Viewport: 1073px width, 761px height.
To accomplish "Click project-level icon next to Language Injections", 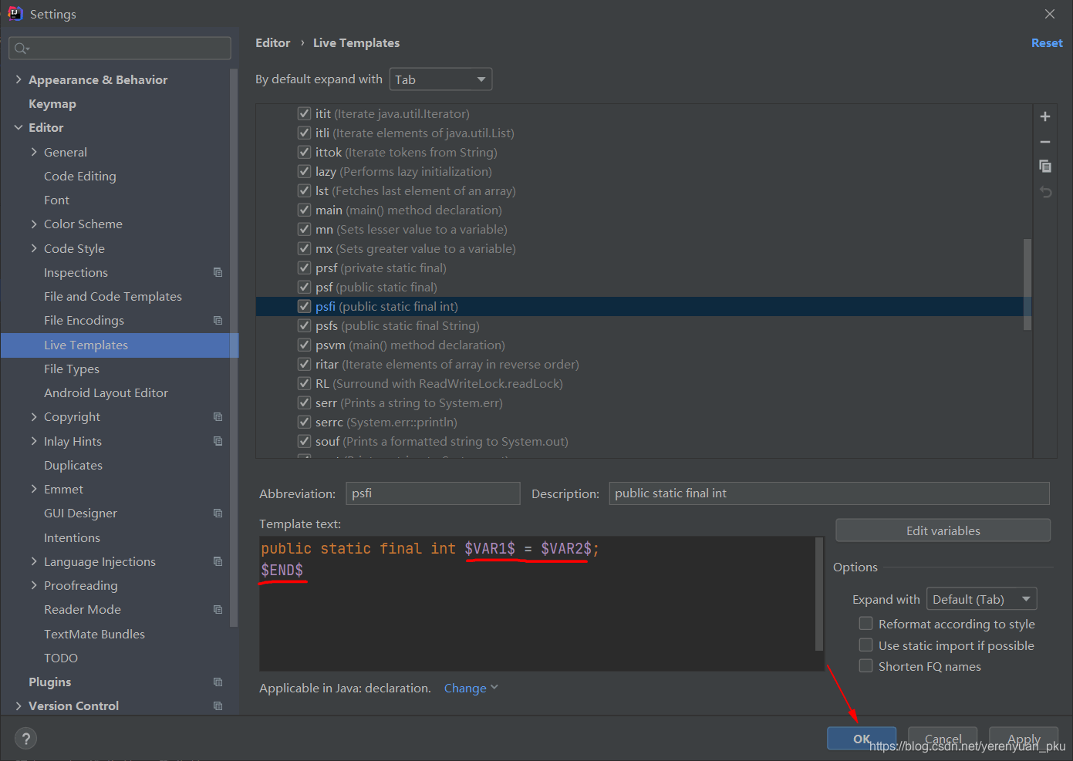I will [218, 561].
